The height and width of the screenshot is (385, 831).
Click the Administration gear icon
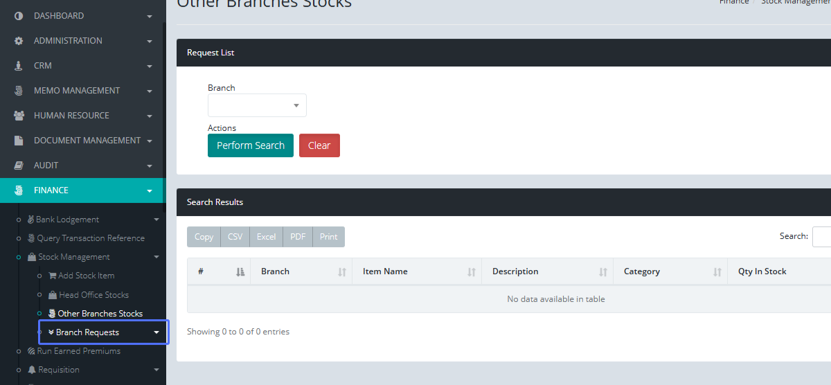pos(19,41)
